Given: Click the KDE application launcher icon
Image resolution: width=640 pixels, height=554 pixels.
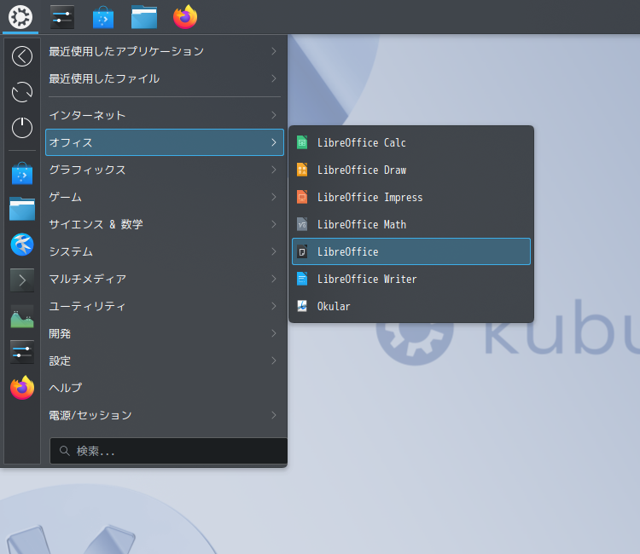Looking at the screenshot, I should tap(20, 17).
